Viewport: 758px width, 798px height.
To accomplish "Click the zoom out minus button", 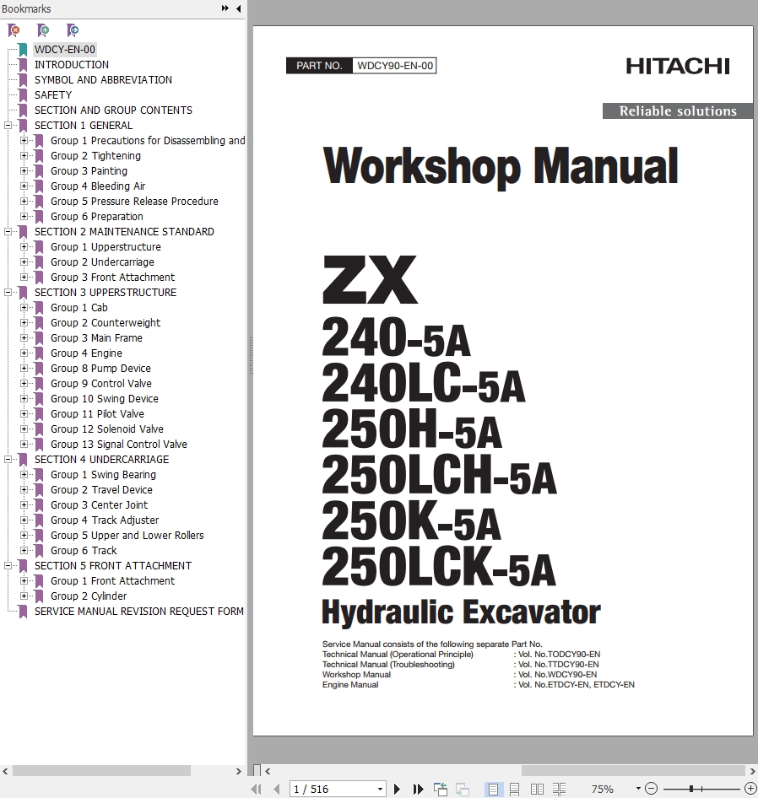I will [x=651, y=789].
